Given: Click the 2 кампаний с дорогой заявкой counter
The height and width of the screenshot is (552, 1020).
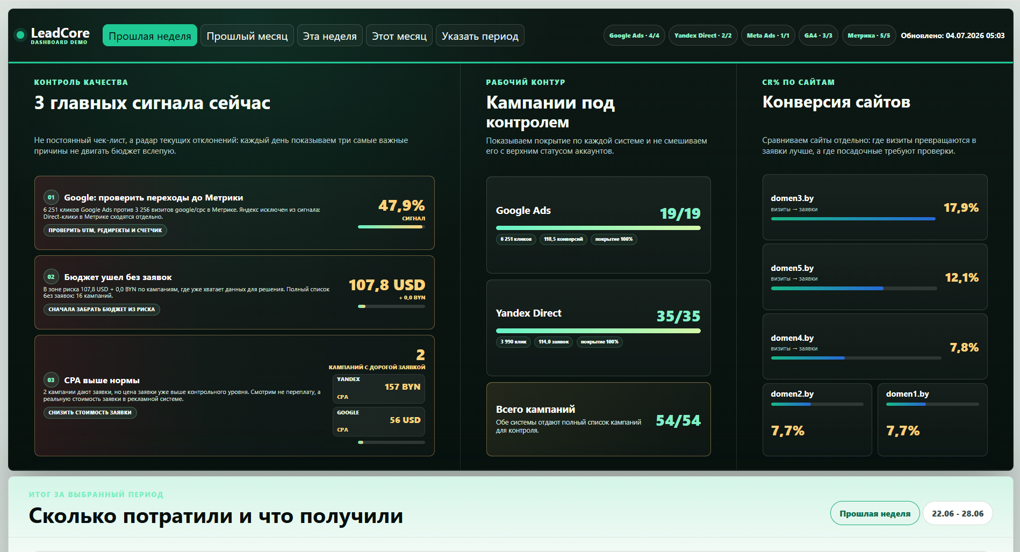Looking at the screenshot, I should click(x=377, y=359).
